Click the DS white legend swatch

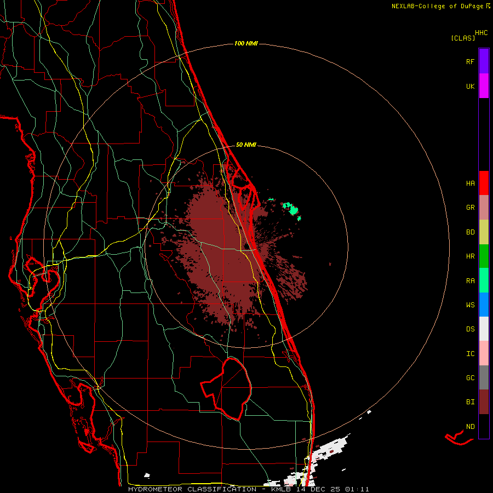point(484,329)
